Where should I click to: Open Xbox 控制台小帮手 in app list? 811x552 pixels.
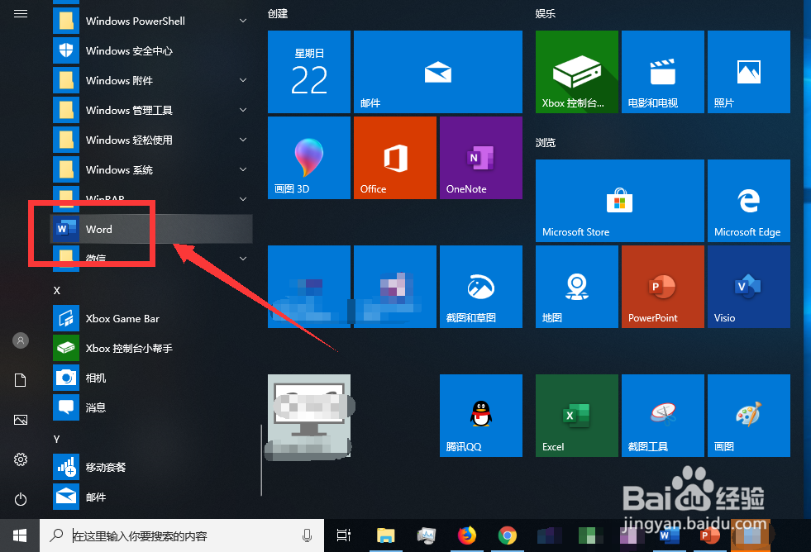(151, 349)
